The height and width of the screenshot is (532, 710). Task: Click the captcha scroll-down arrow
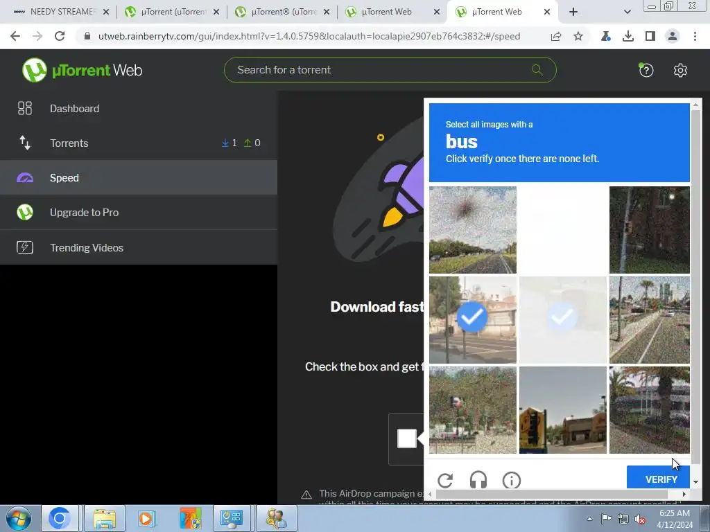(695, 482)
